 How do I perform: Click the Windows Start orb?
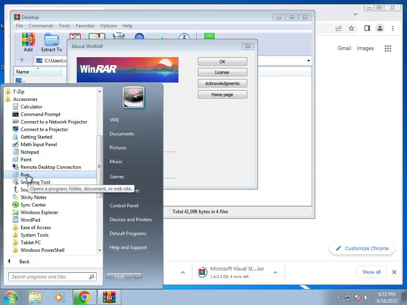point(10,297)
